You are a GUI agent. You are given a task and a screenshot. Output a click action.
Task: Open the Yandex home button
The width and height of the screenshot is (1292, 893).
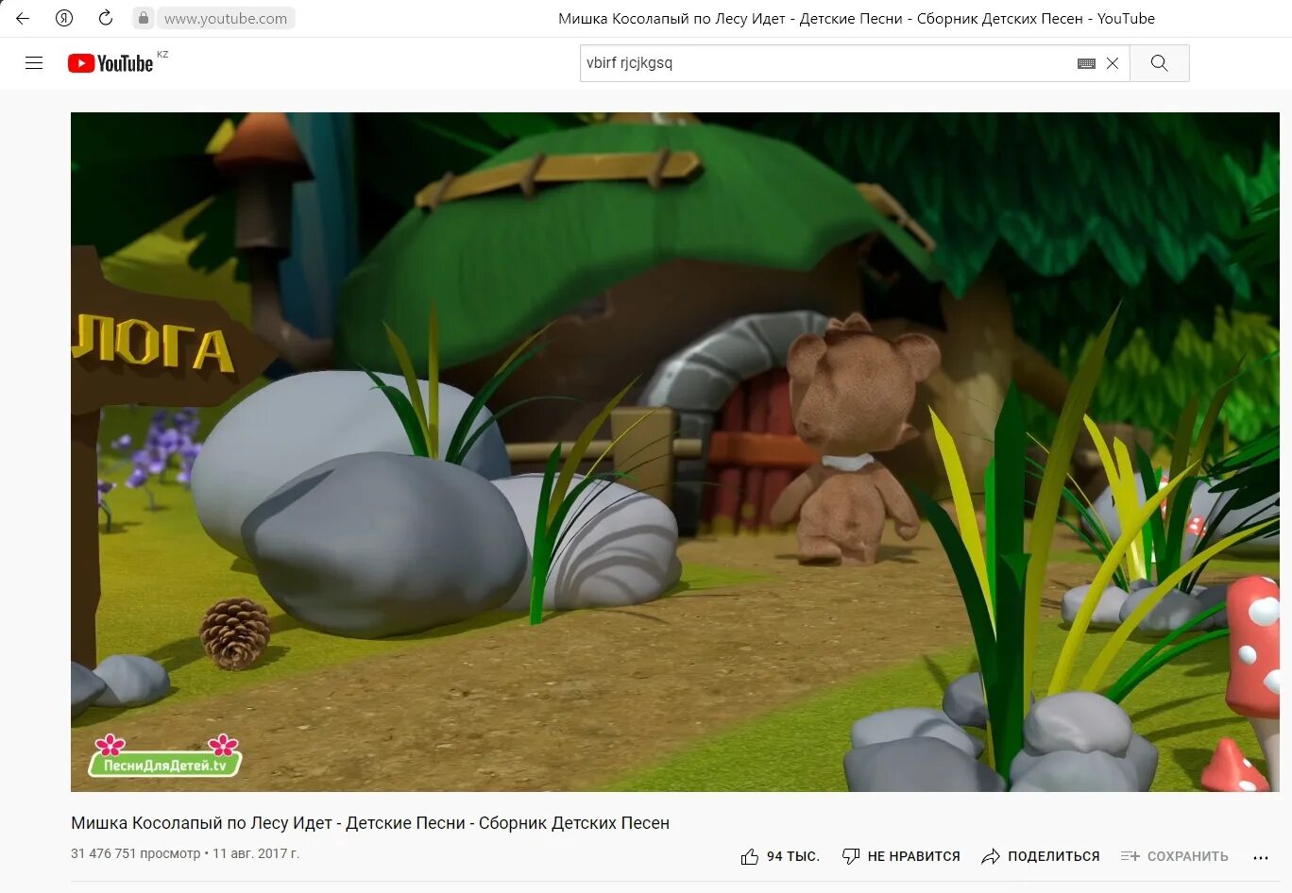click(x=64, y=18)
